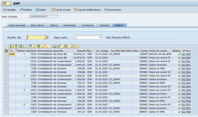Open the Log de errores
Viewport: 198px width, 117px height.
[60, 10]
